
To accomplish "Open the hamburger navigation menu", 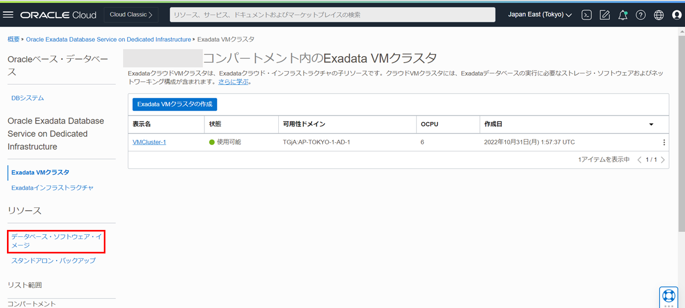I will (8, 15).
